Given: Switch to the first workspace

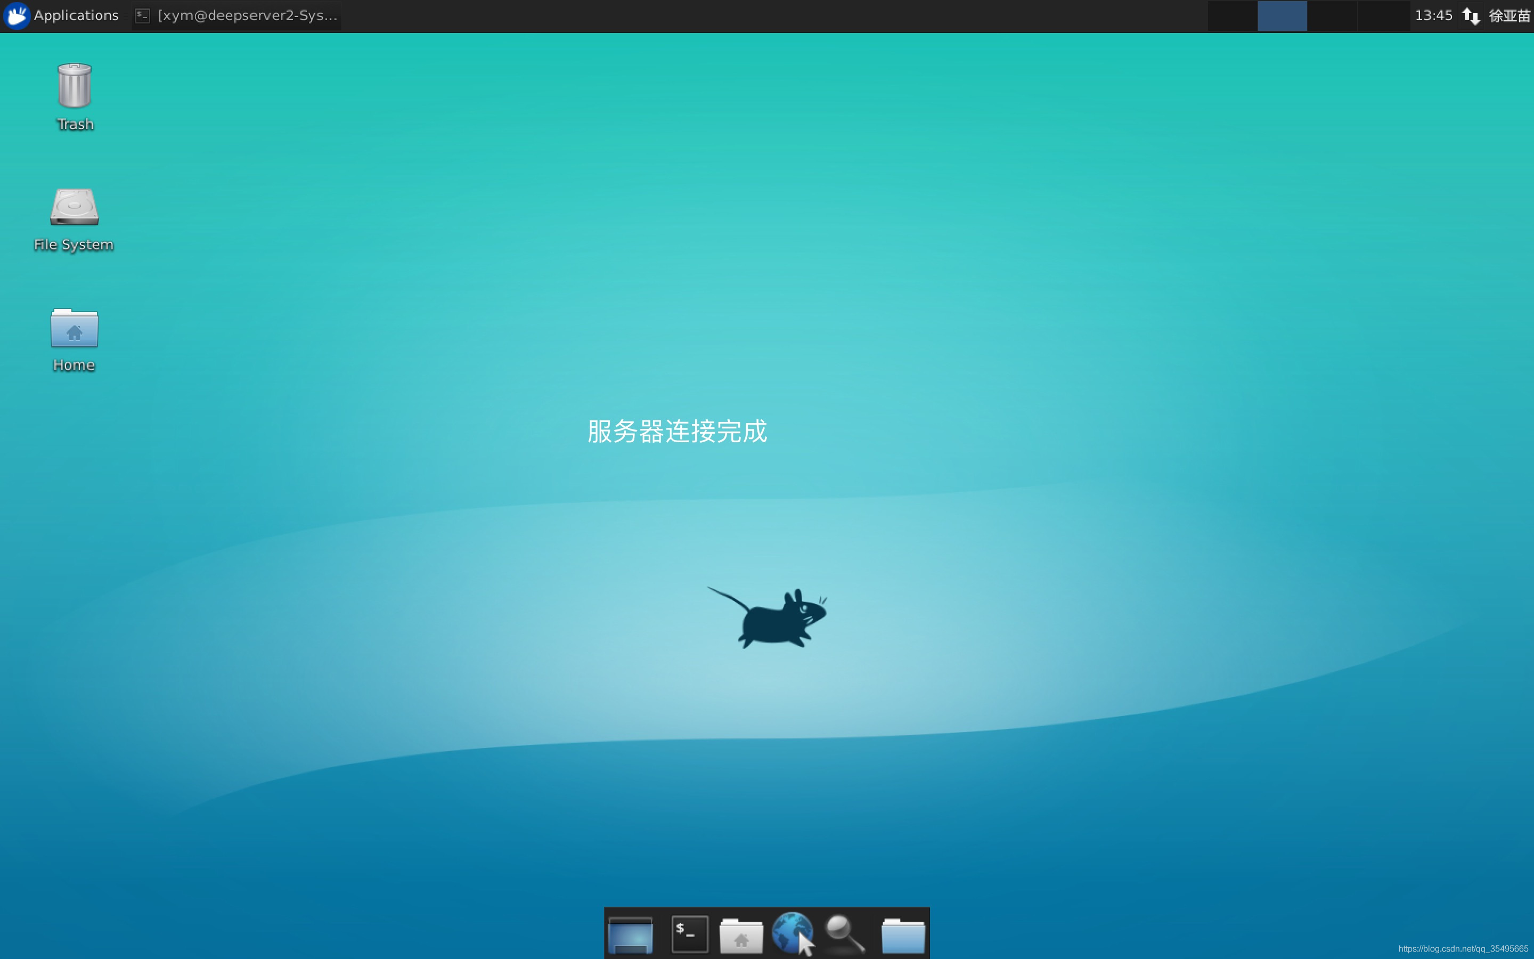Looking at the screenshot, I should [1231, 15].
